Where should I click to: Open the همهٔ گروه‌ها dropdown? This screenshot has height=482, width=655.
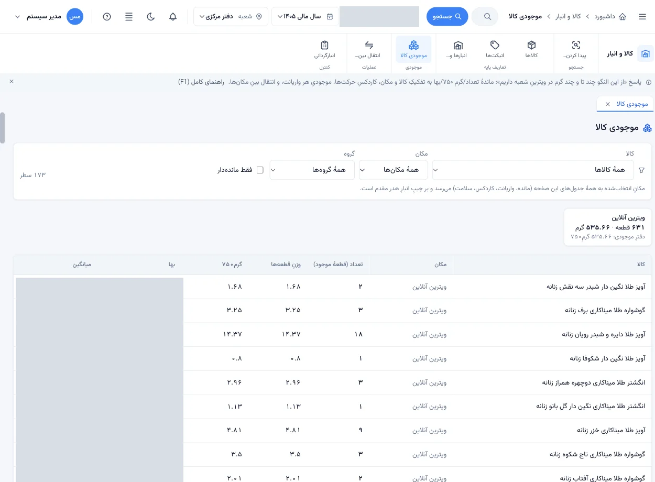click(312, 170)
